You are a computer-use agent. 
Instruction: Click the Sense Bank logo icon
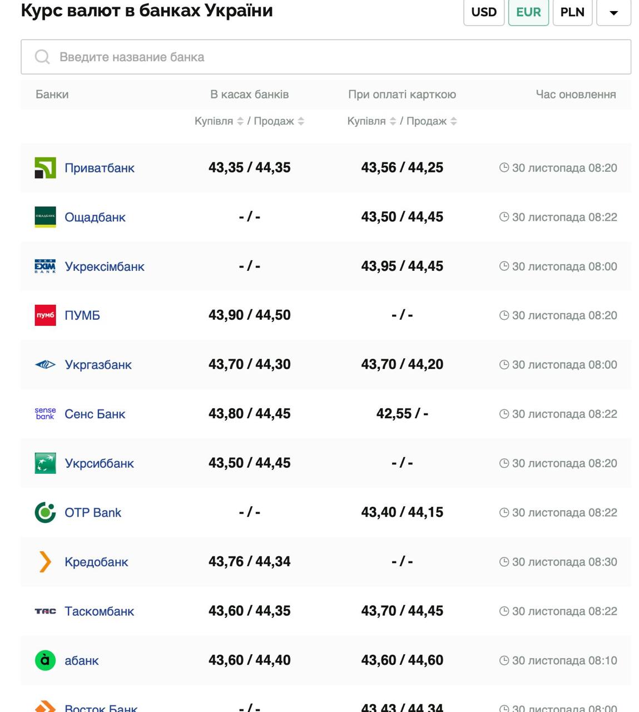click(x=45, y=414)
